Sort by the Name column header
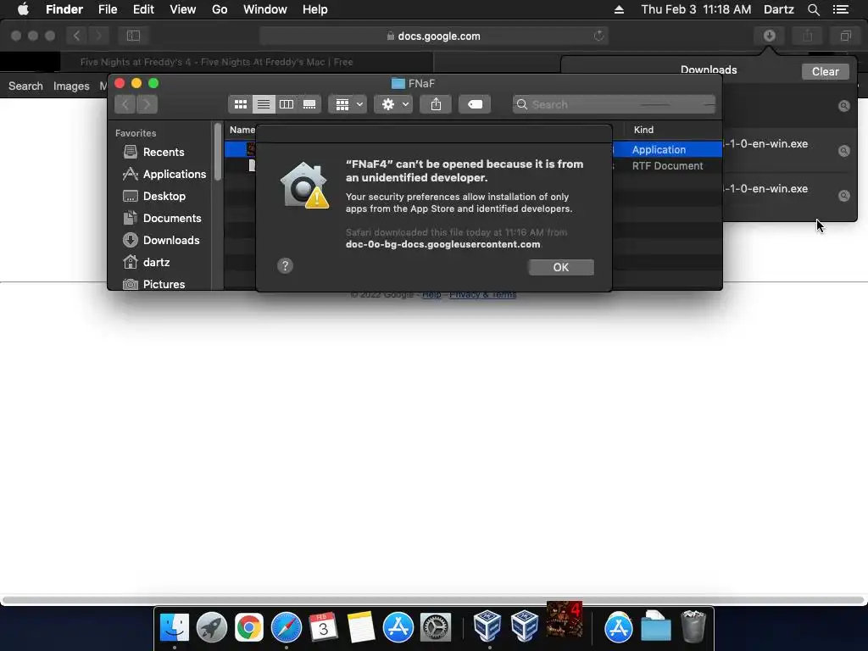The image size is (868, 651). coord(242,130)
